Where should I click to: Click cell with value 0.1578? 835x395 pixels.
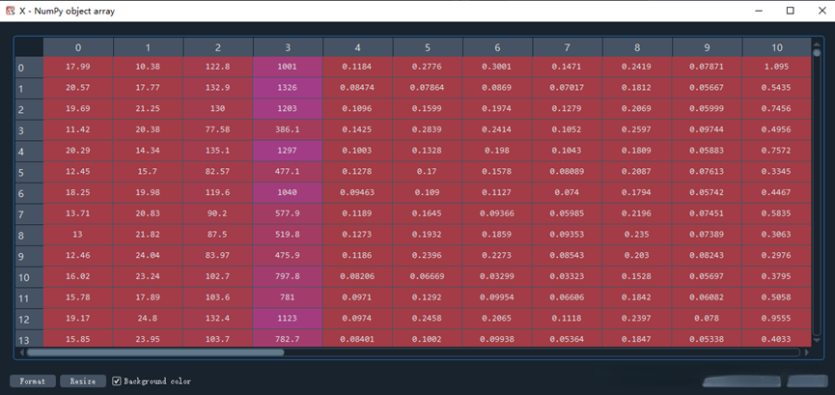497,172
